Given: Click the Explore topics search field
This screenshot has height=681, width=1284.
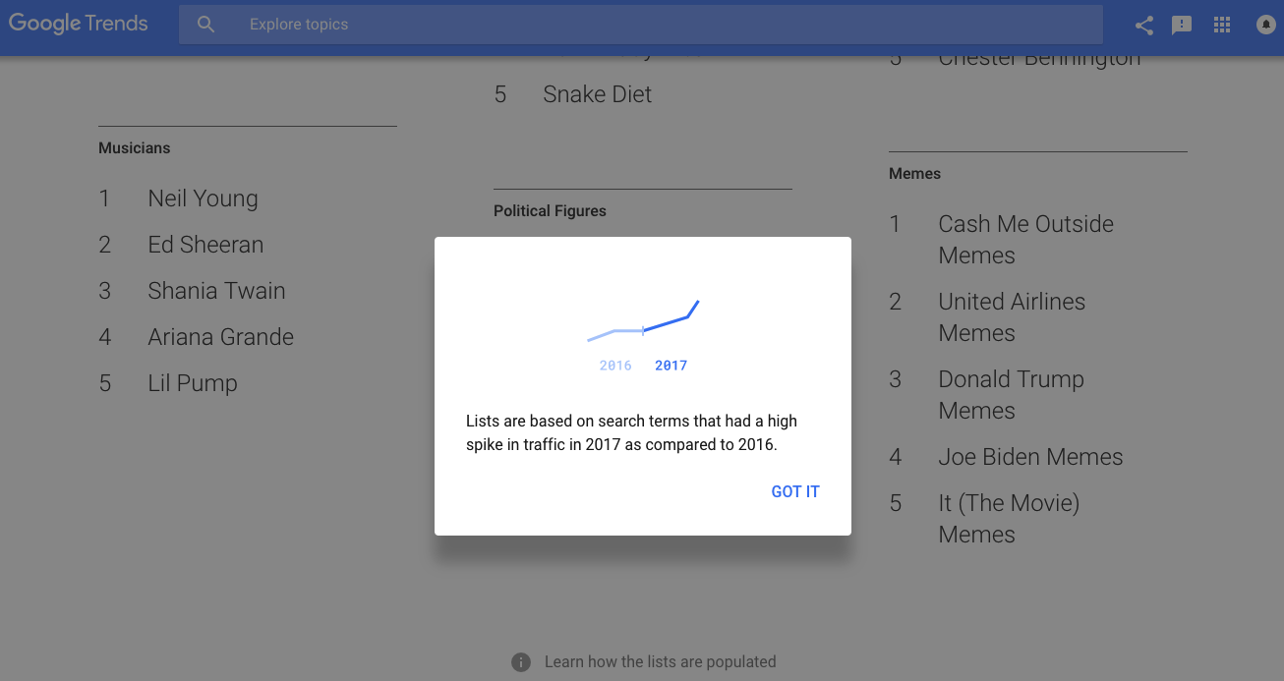Looking at the screenshot, I should (x=641, y=25).
